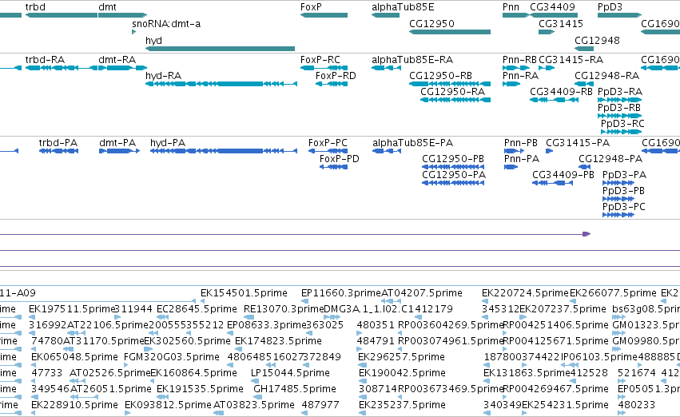Open EST EC28645.5prime
This screenshot has width=680, height=417.
(197, 309)
